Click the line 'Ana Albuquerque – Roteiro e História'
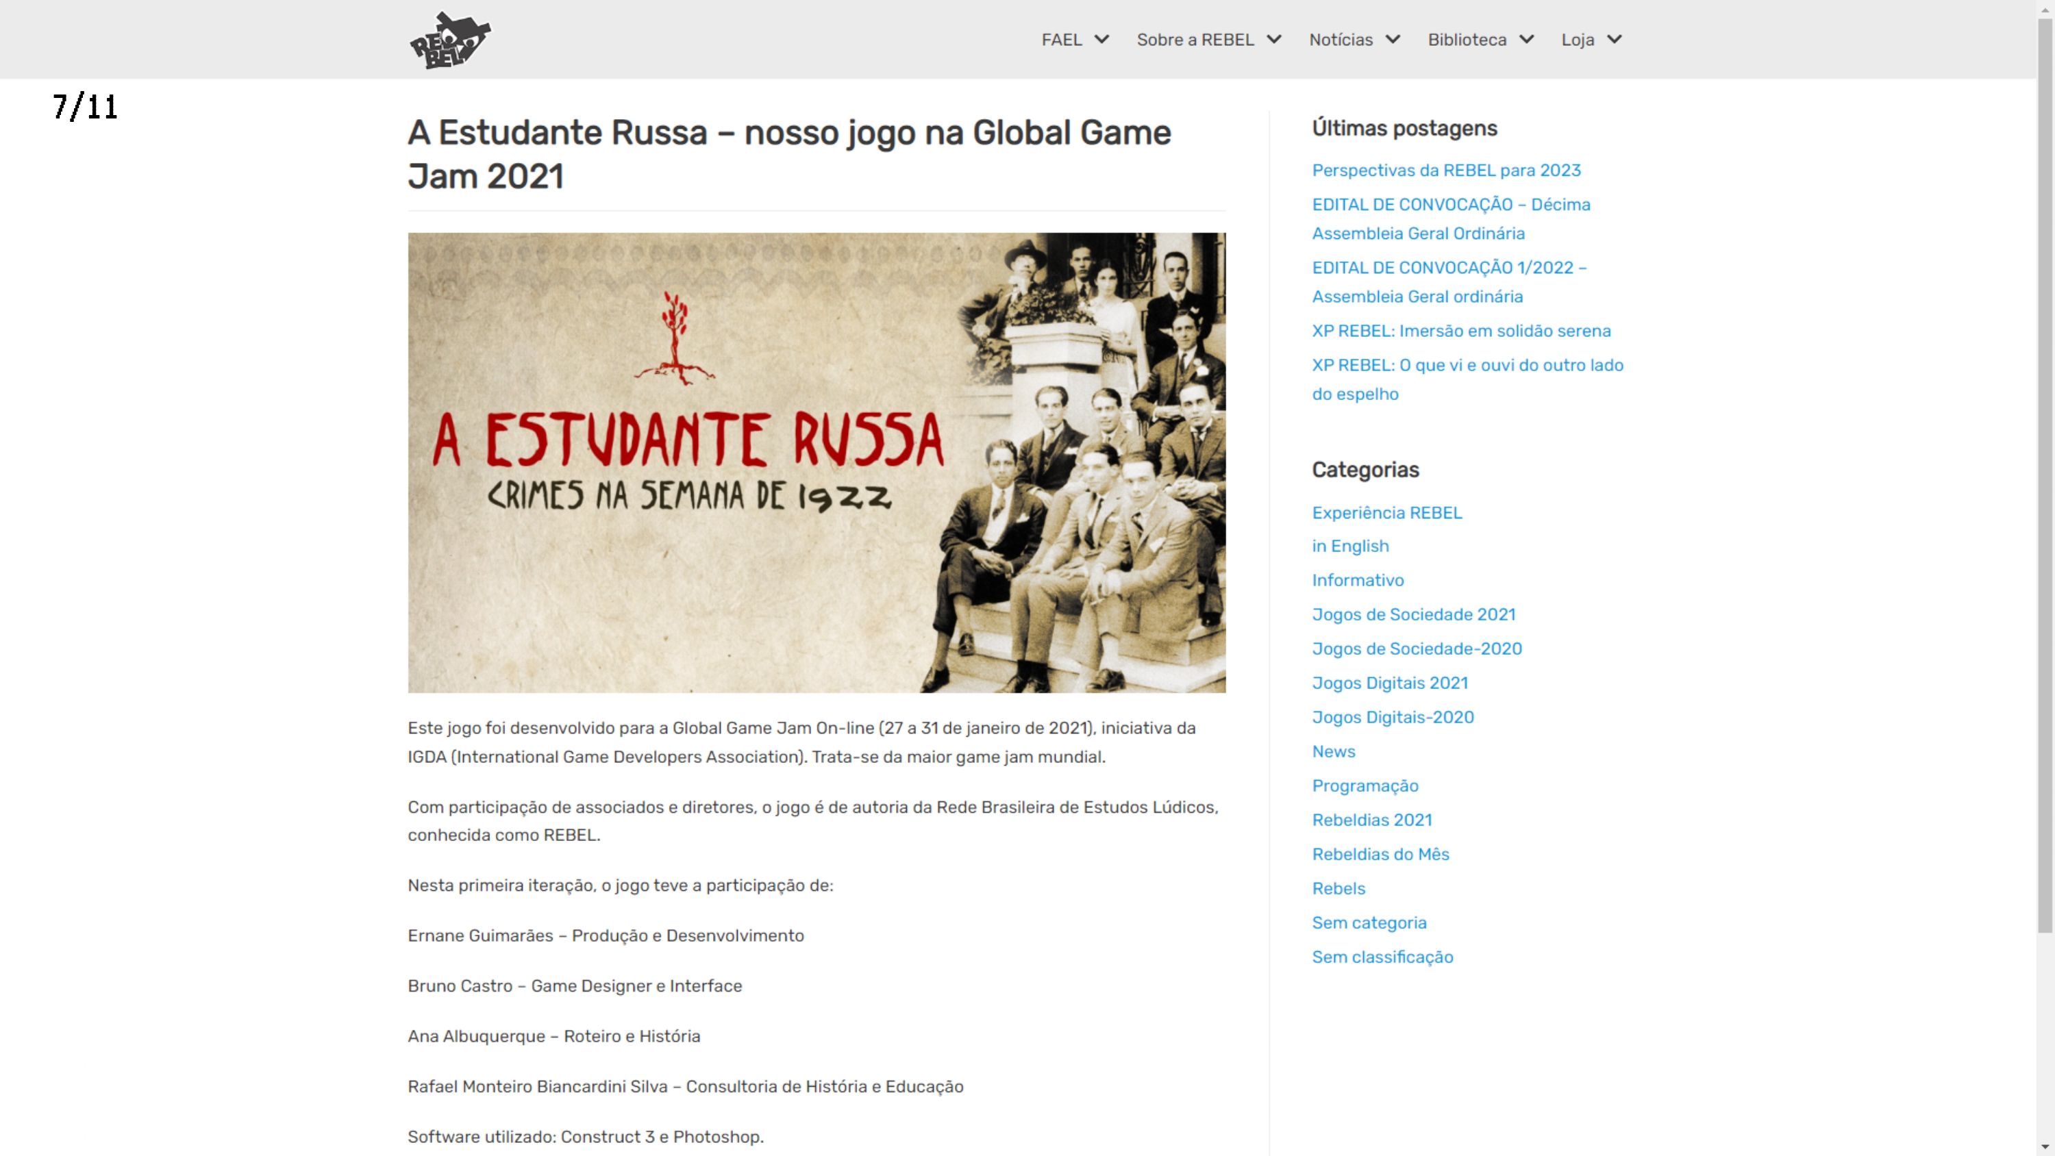This screenshot has width=2055, height=1156. [x=553, y=1035]
